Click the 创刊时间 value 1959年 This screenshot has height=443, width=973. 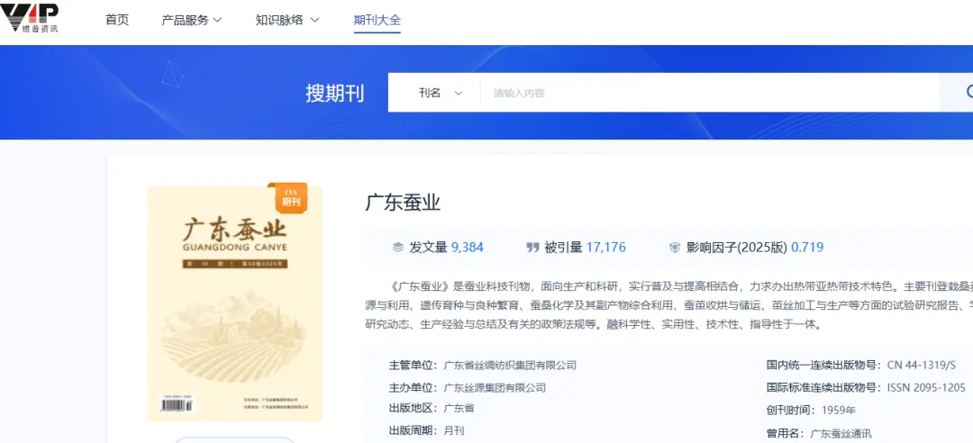pyautogui.click(x=839, y=410)
